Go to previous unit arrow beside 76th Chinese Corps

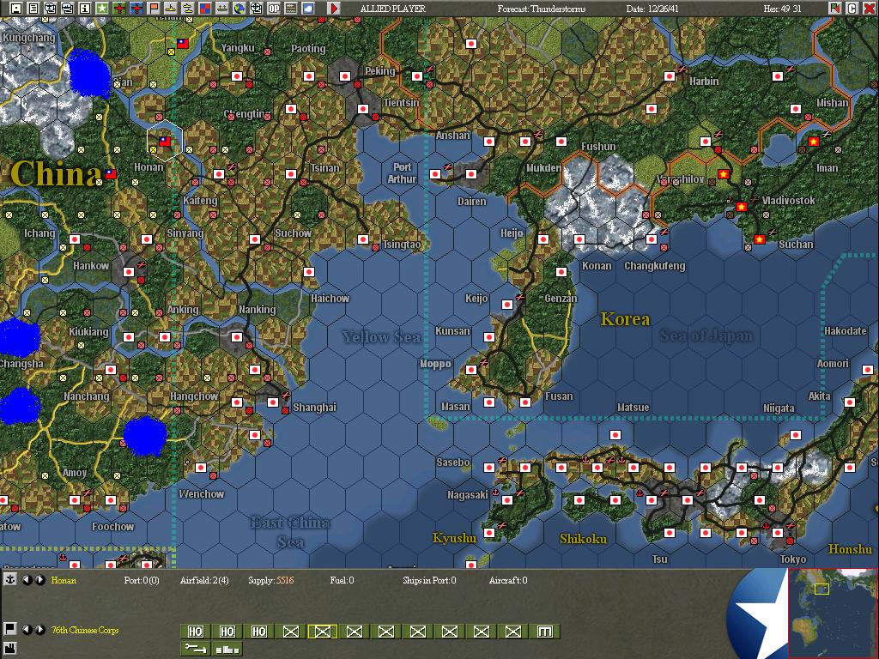pos(27,629)
